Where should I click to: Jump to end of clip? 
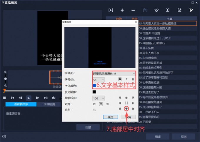46,98
